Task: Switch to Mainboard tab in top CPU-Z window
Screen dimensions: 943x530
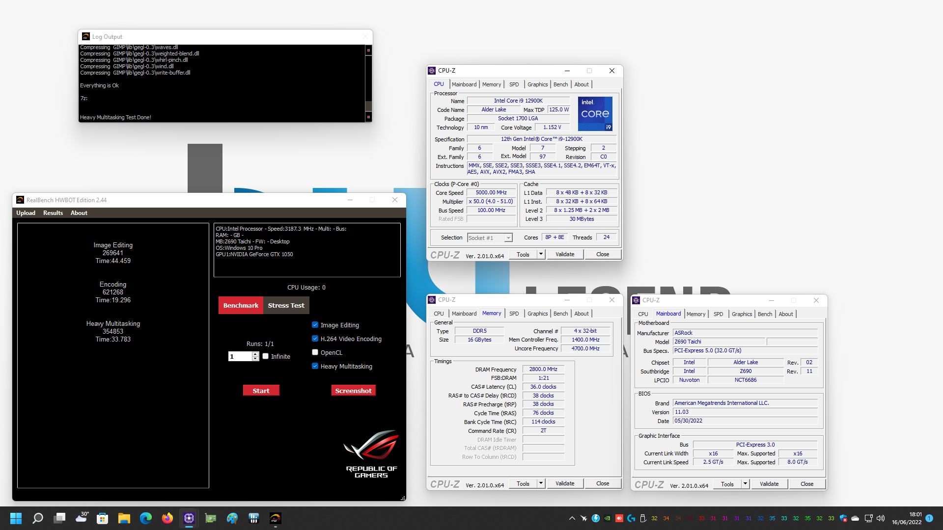Action: [x=464, y=84]
